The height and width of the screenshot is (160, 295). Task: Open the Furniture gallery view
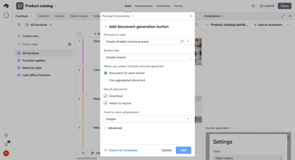(44, 60)
